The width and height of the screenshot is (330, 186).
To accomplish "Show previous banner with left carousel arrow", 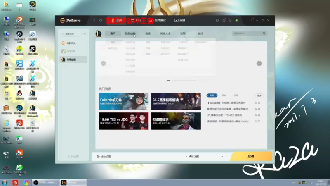I will (x=104, y=63).
